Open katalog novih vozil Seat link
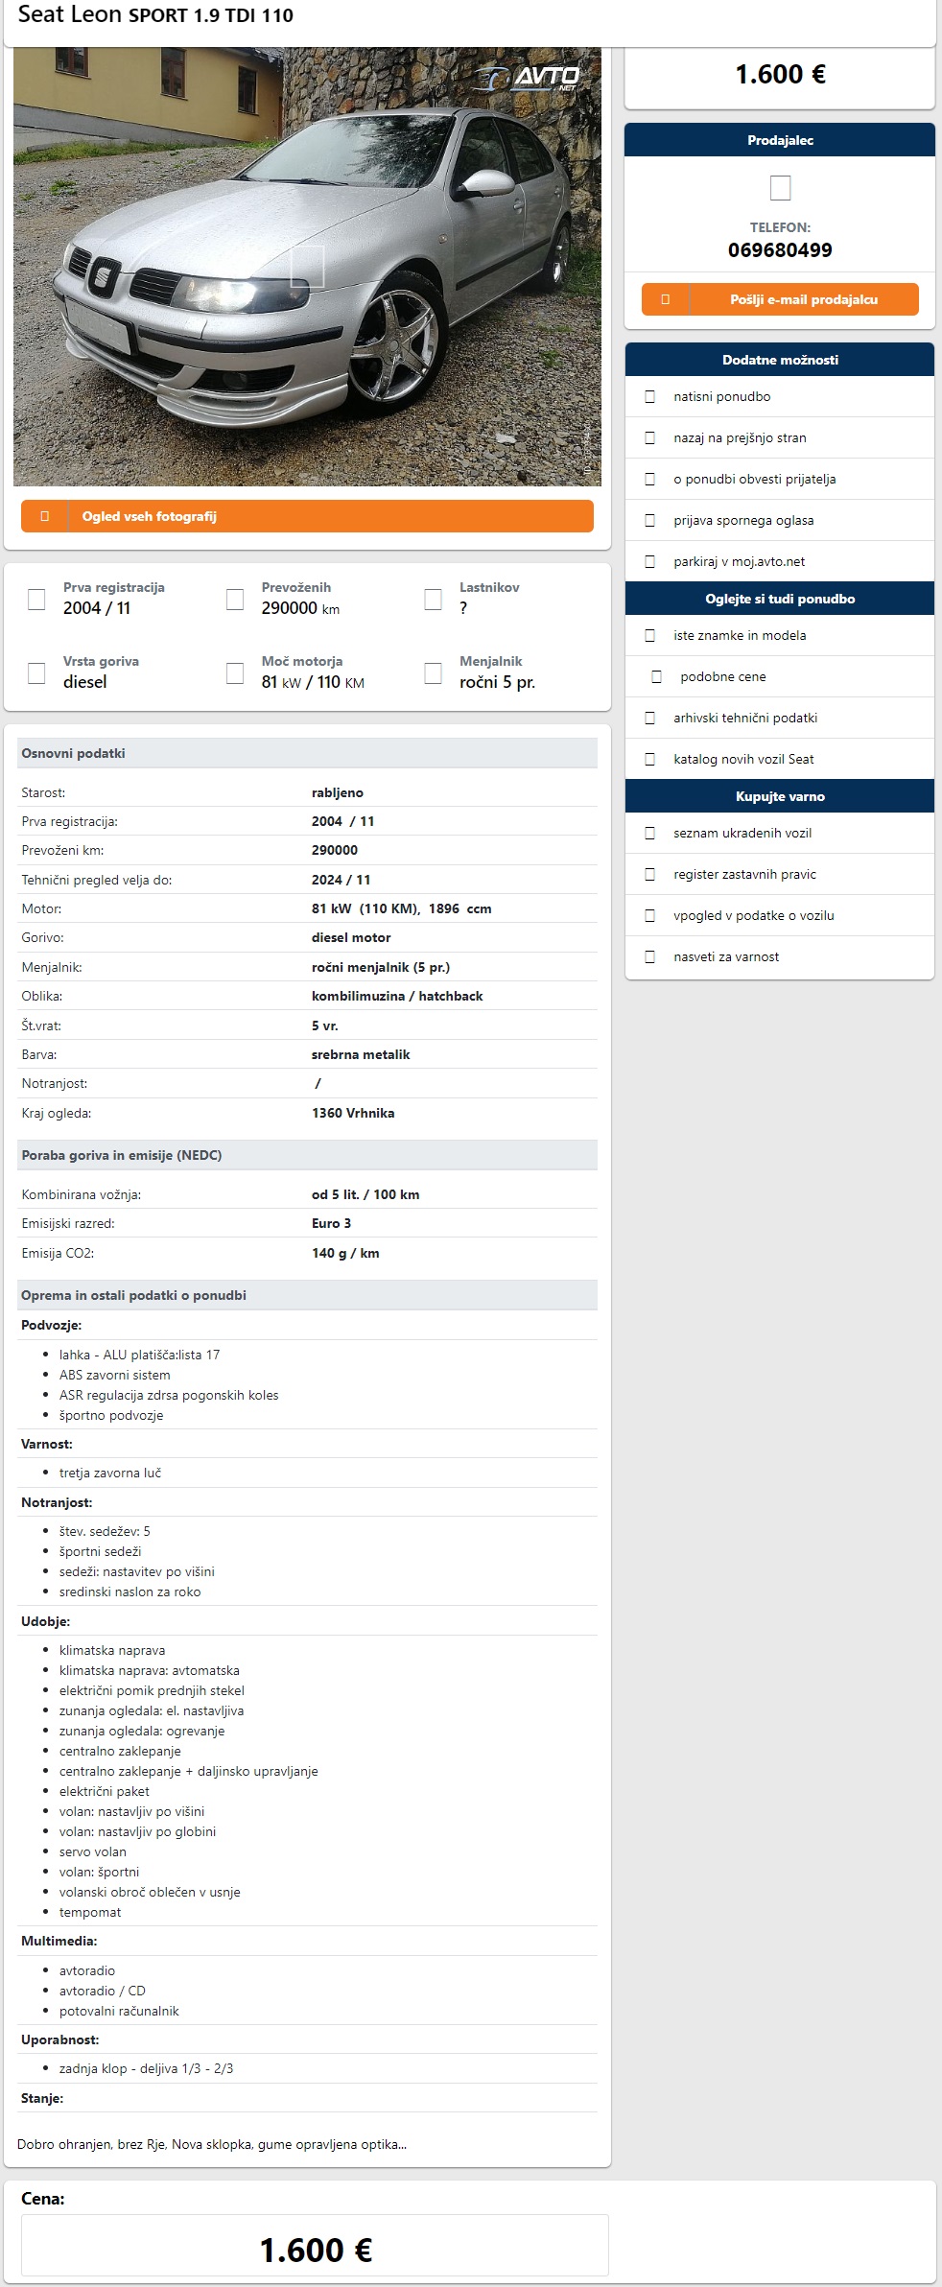This screenshot has height=2287, width=942. tap(743, 759)
